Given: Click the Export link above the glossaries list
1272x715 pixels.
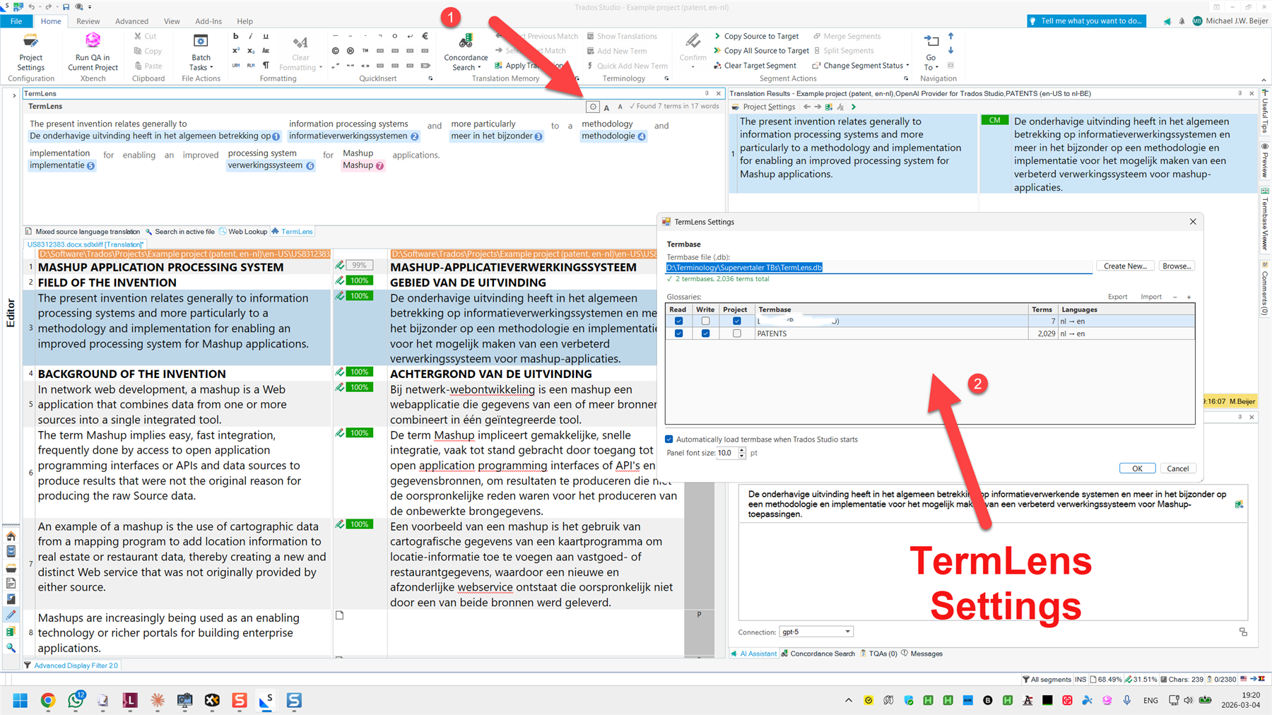Looking at the screenshot, I should point(1117,296).
